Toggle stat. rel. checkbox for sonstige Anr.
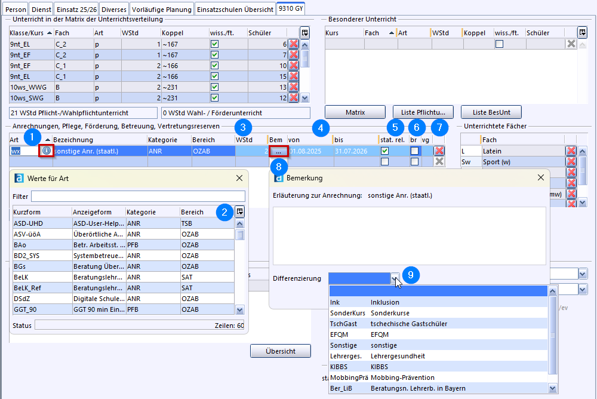Viewport: 597px width, 399px height. click(x=385, y=151)
